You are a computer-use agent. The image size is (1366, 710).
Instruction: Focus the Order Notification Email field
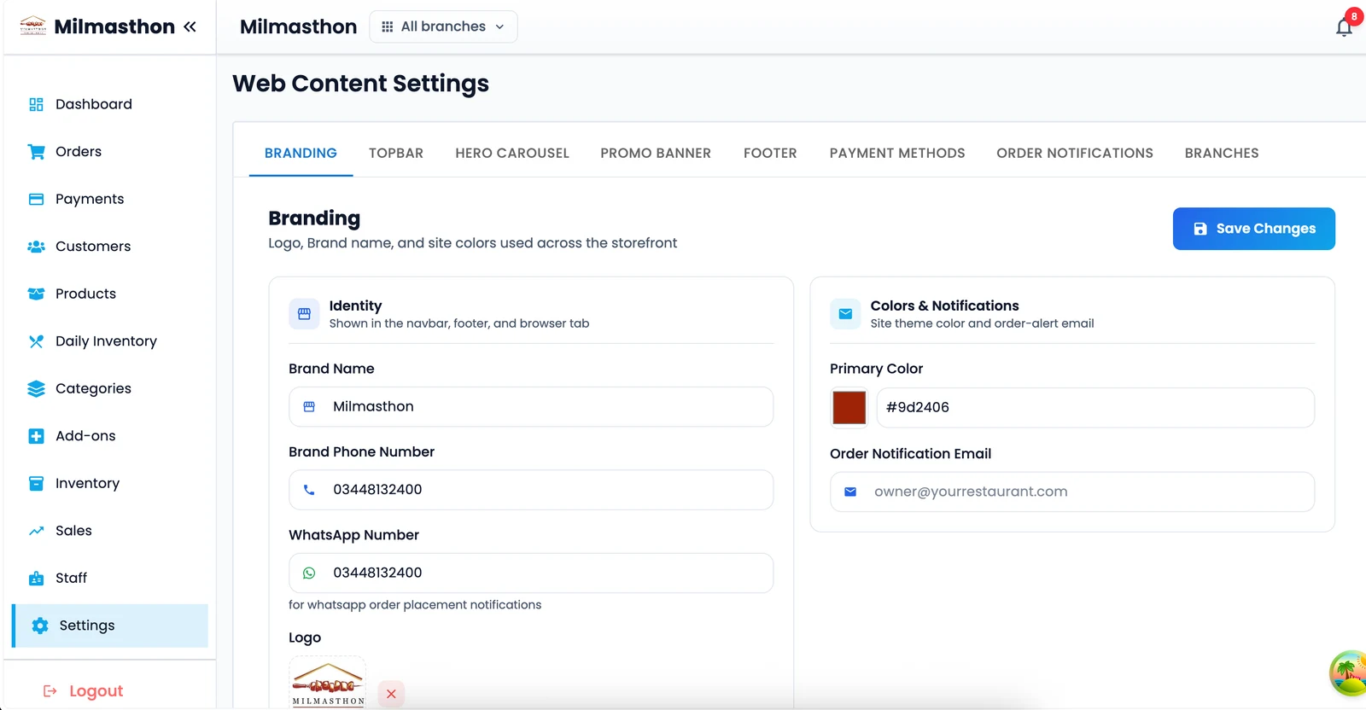click(1072, 492)
